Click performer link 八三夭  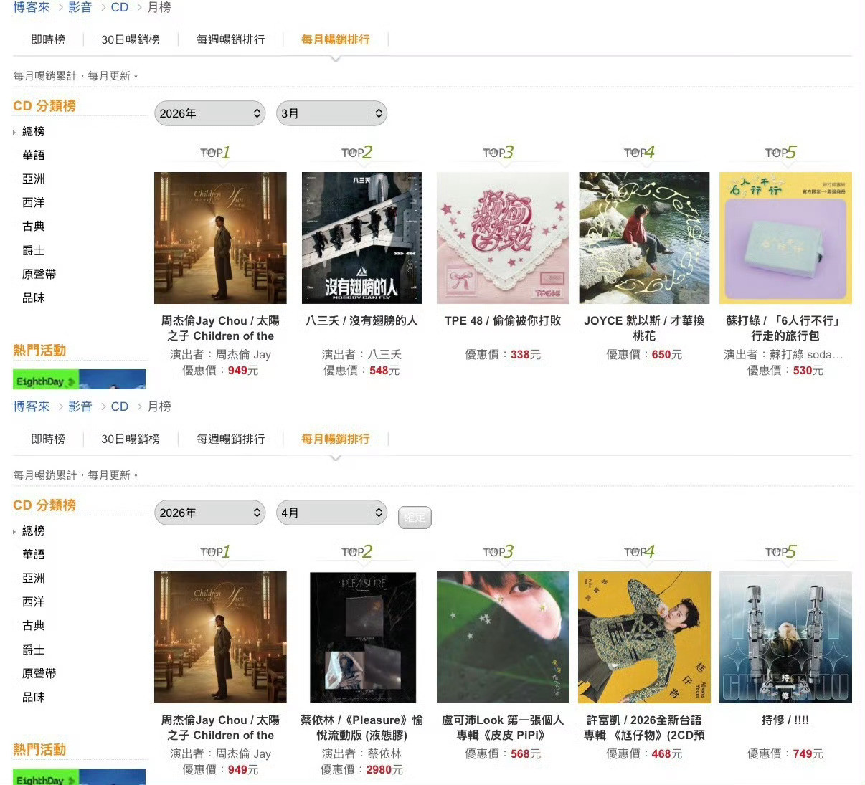coord(384,354)
